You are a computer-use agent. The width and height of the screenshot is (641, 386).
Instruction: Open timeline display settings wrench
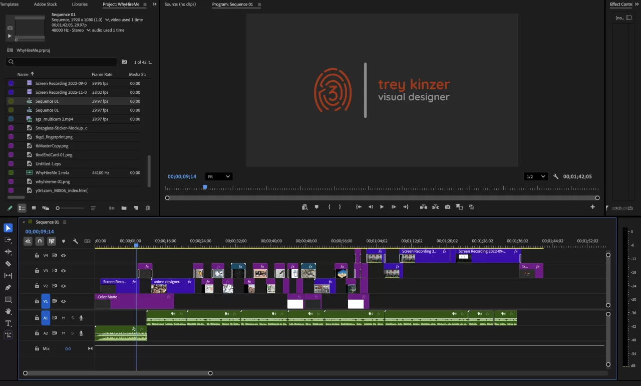coord(76,241)
